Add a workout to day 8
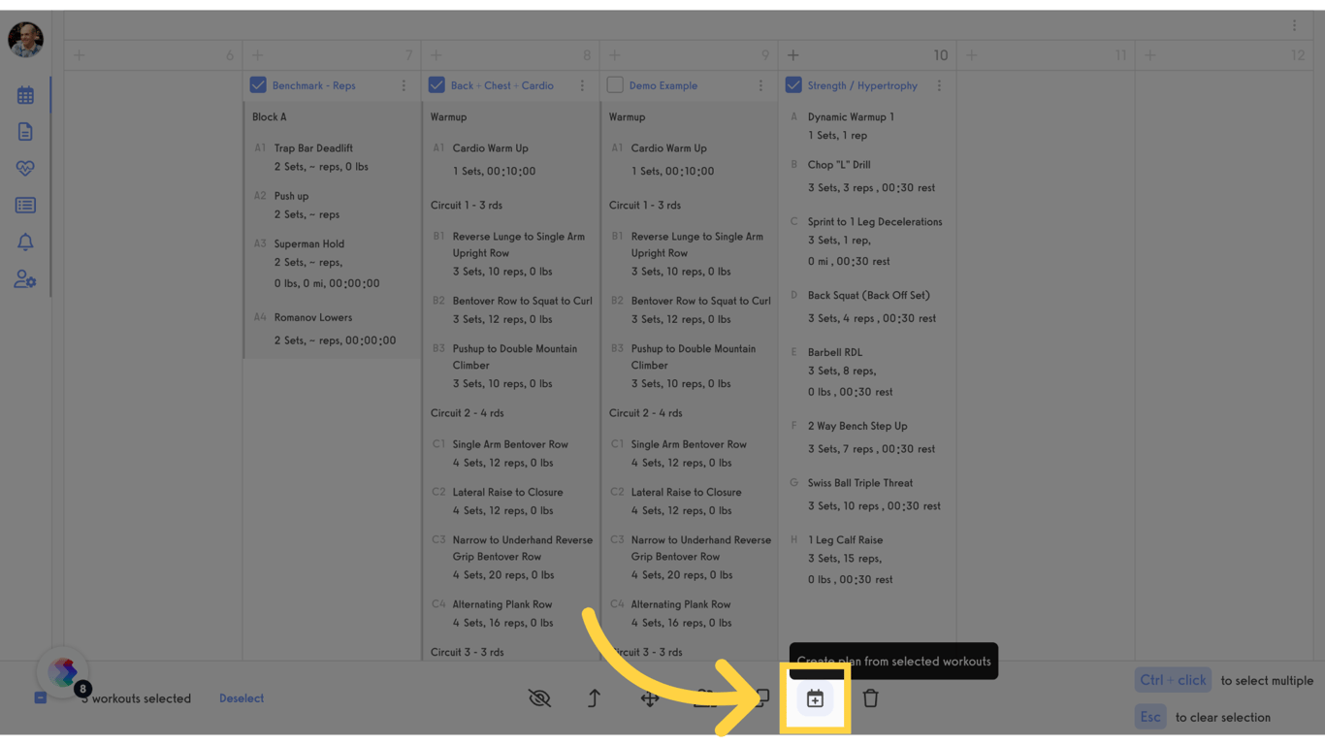 tap(436, 55)
